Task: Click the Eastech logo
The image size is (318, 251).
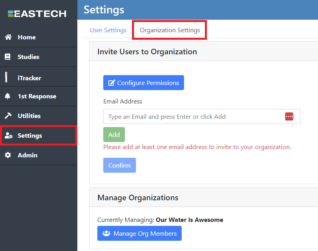Action: 37,14
